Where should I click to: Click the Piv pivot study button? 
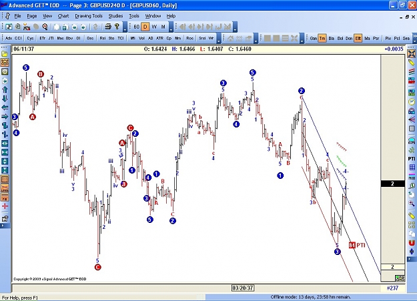(x=388, y=38)
